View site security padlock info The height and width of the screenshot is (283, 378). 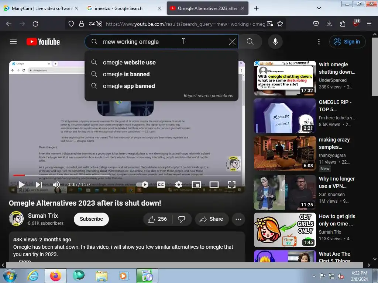[82, 24]
